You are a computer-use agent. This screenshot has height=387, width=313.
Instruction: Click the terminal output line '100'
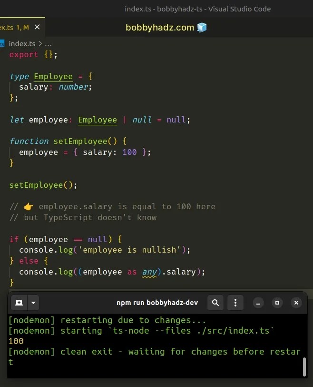click(16, 341)
